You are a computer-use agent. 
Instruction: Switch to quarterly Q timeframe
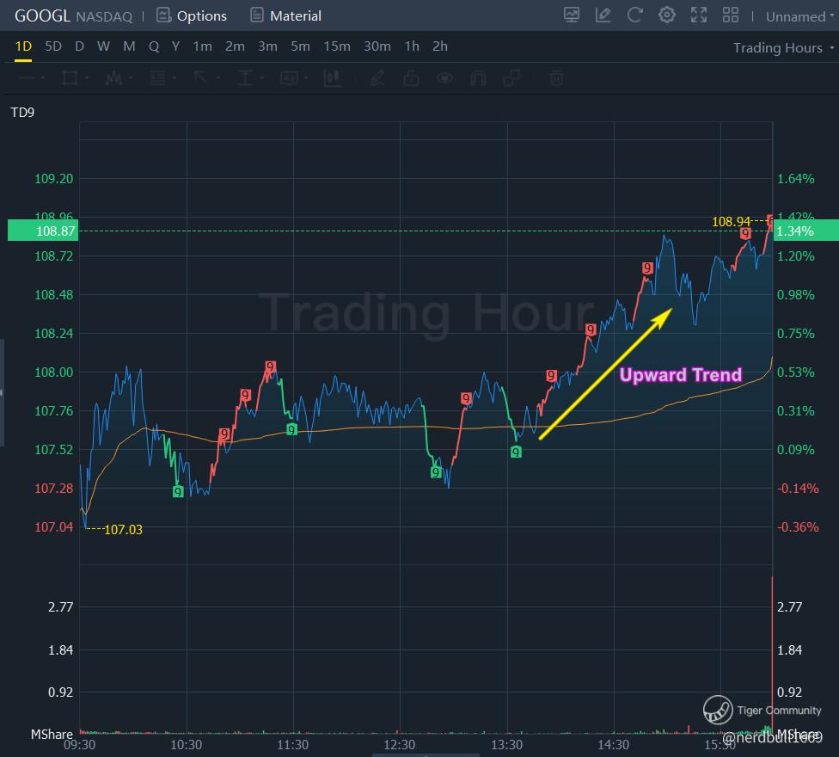(x=154, y=46)
